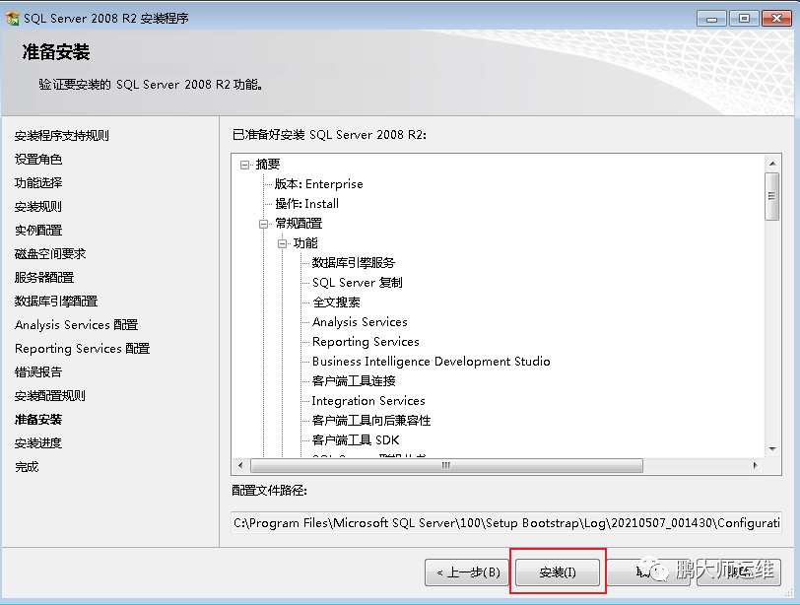The width and height of the screenshot is (800, 605).
Task: Maximize the SQL Server setup window
Action: [x=744, y=19]
